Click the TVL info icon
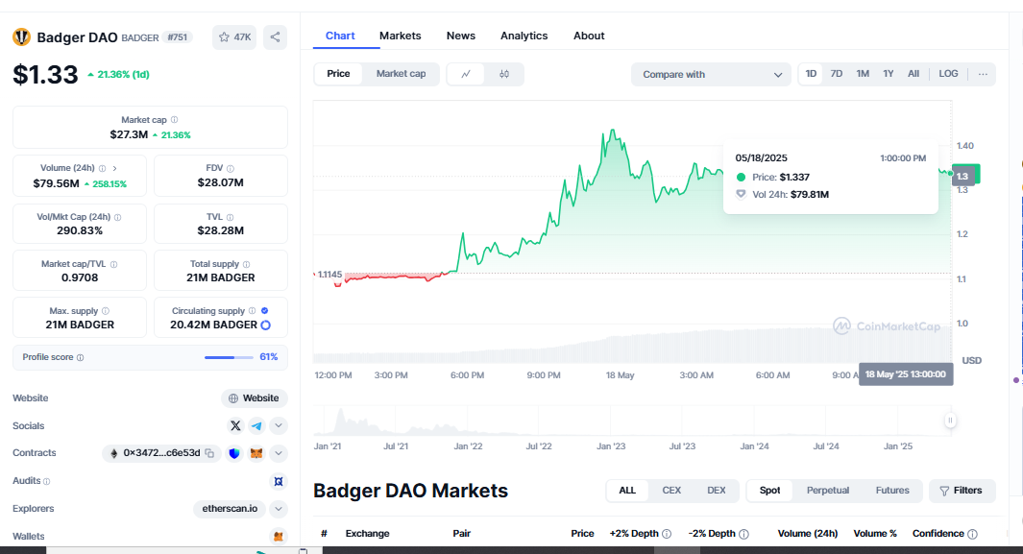This screenshot has width=1023, height=554. tap(230, 217)
